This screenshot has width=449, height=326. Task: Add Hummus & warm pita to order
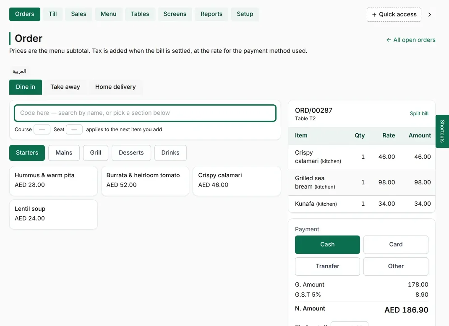[x=54, y=181]
